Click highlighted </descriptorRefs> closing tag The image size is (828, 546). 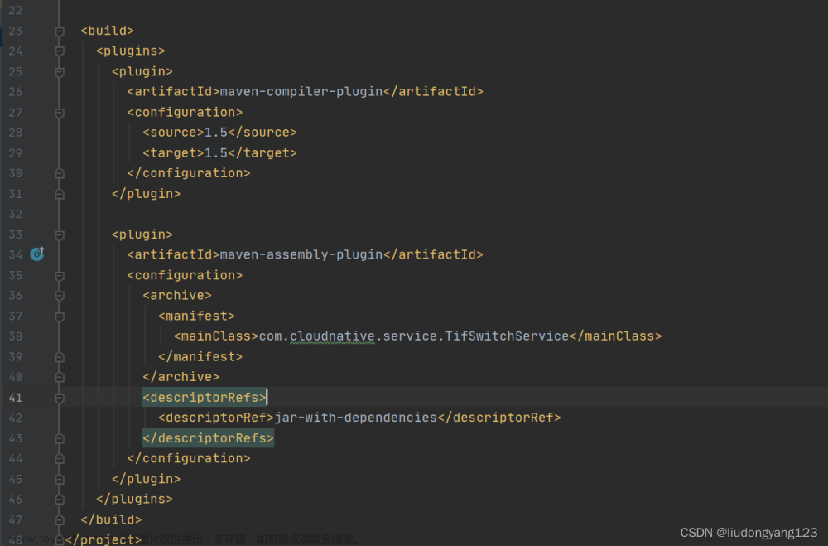[208, 438]
